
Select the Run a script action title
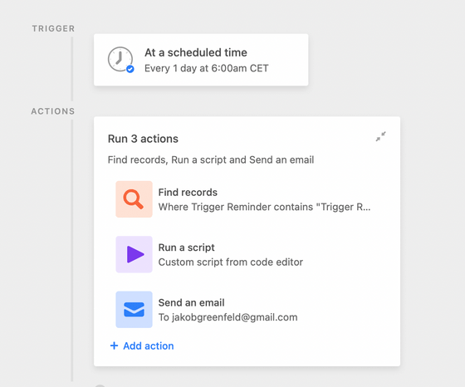(x=187, y=247)
